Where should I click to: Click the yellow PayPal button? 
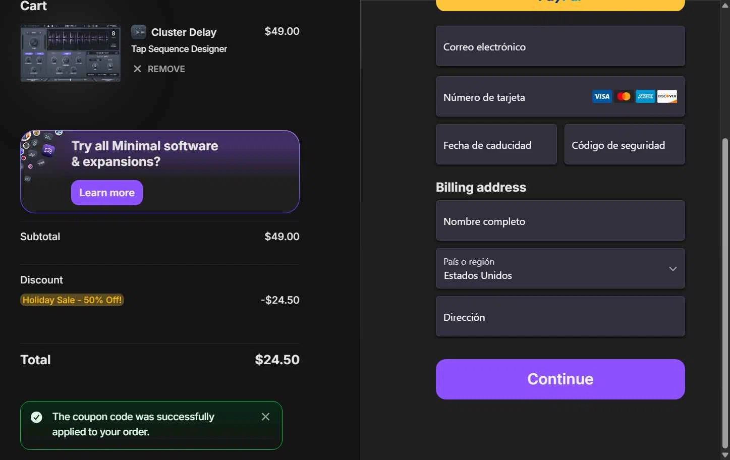point(560,5)
